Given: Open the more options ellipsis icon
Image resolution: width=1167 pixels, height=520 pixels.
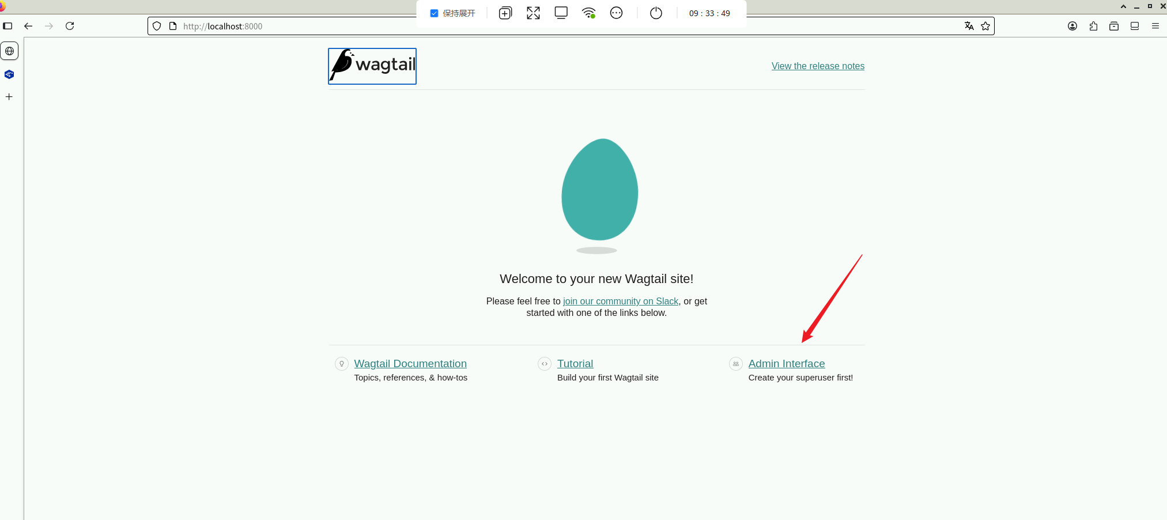Looking at the screenshot, I should 616,13.
